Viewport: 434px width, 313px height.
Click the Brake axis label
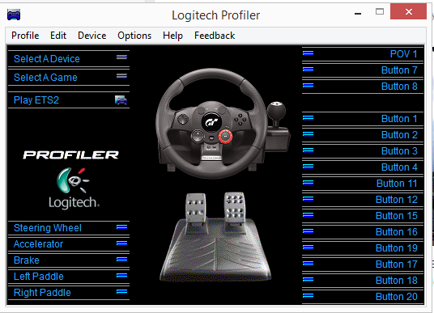27,260
